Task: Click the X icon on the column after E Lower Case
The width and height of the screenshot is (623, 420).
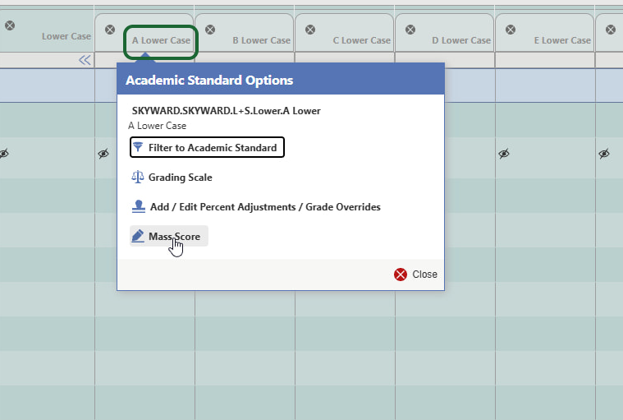Action: click(x=611, y=30)
